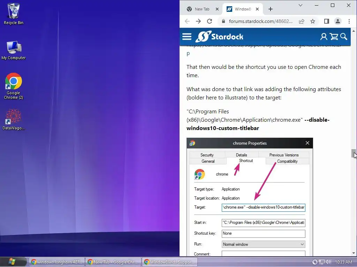Close the New Tab tab
Image resolution: width=357 pixels, height=267 pixels.
(x=217, y=9)
